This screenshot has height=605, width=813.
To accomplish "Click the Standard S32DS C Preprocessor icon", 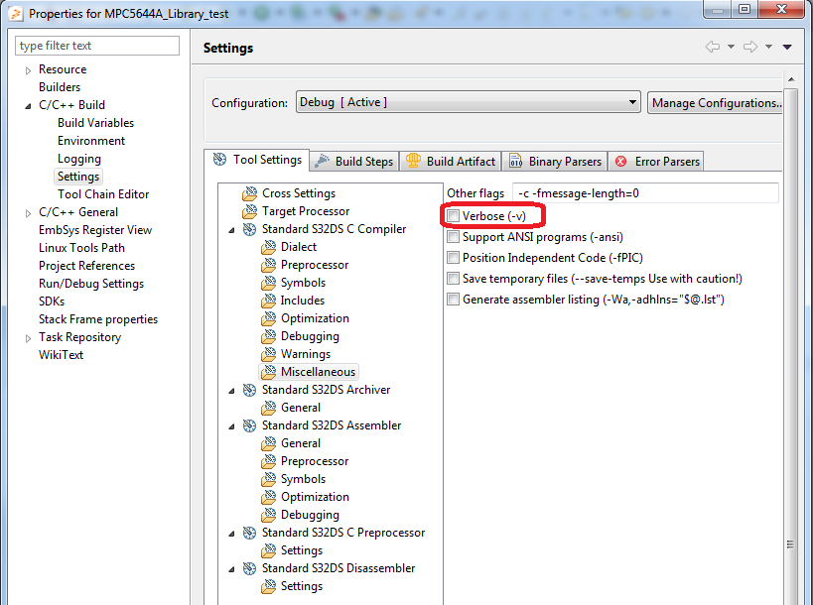I will [x=249, y=533].
